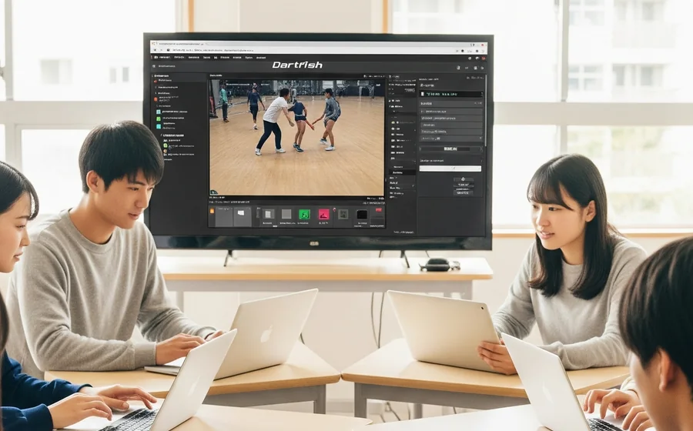Click the orange icon at the tray's left edge

213,211
